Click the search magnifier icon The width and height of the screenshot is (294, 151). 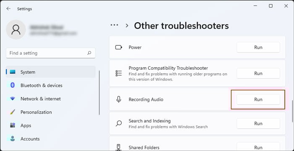point(89,53)
